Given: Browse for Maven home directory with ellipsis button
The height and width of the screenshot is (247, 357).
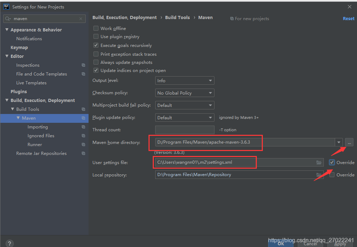Looking at the screenshot, I should point(349,142).
